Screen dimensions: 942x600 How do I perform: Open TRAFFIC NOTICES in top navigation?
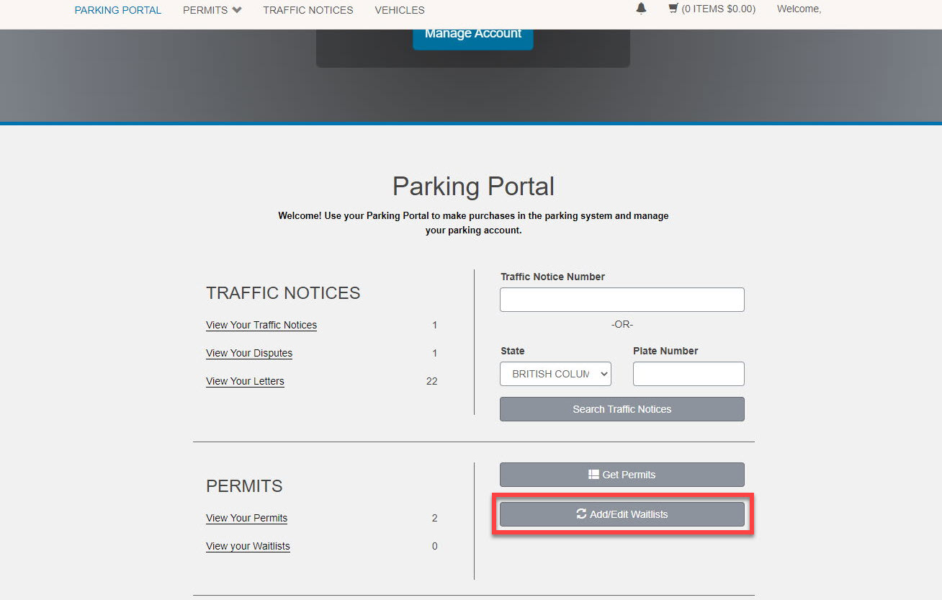click(308, 10)
